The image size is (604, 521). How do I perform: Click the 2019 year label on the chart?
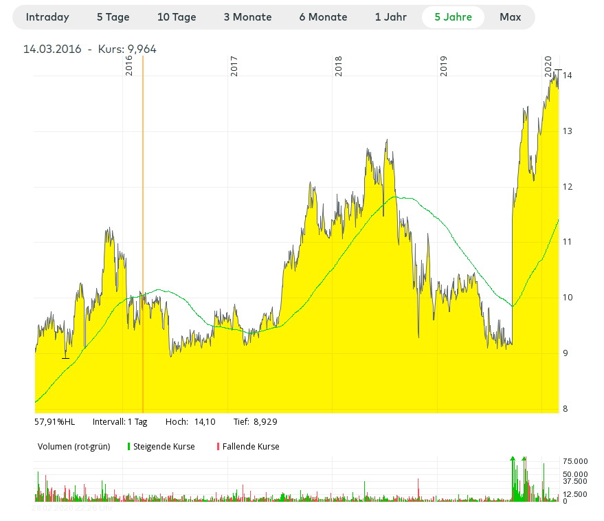coord(444,66)
